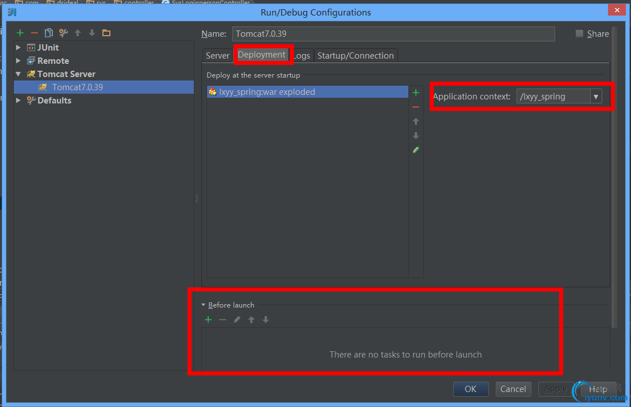Select lxyy_spring:war exploded artifact row
The image size is (631, 407).
[x=308, y=92]
